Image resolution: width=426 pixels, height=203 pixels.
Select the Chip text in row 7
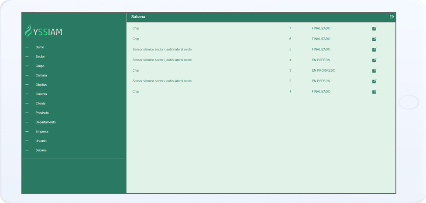click(x=136, y=28)
